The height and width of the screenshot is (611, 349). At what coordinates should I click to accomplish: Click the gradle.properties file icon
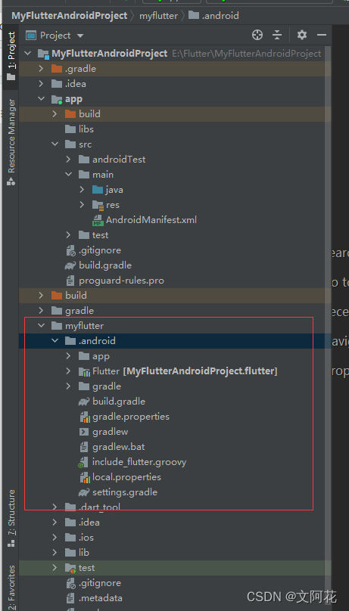coord(85,417)
